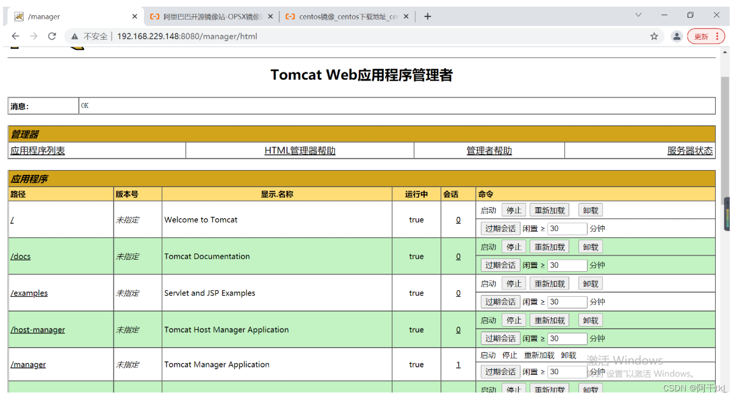Click idle minutes field for Servlet and JSP Examples
This screenshot has height=398, width=734.
567,302
